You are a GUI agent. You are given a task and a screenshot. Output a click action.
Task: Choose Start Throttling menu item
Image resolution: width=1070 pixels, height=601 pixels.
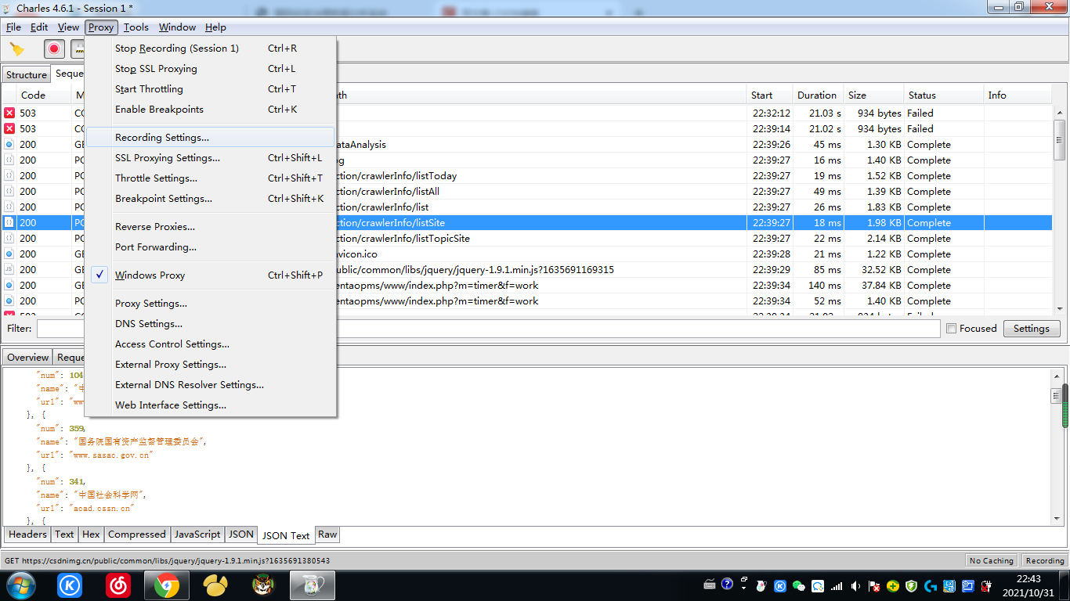pyautogui.click(x=210, y=89)
